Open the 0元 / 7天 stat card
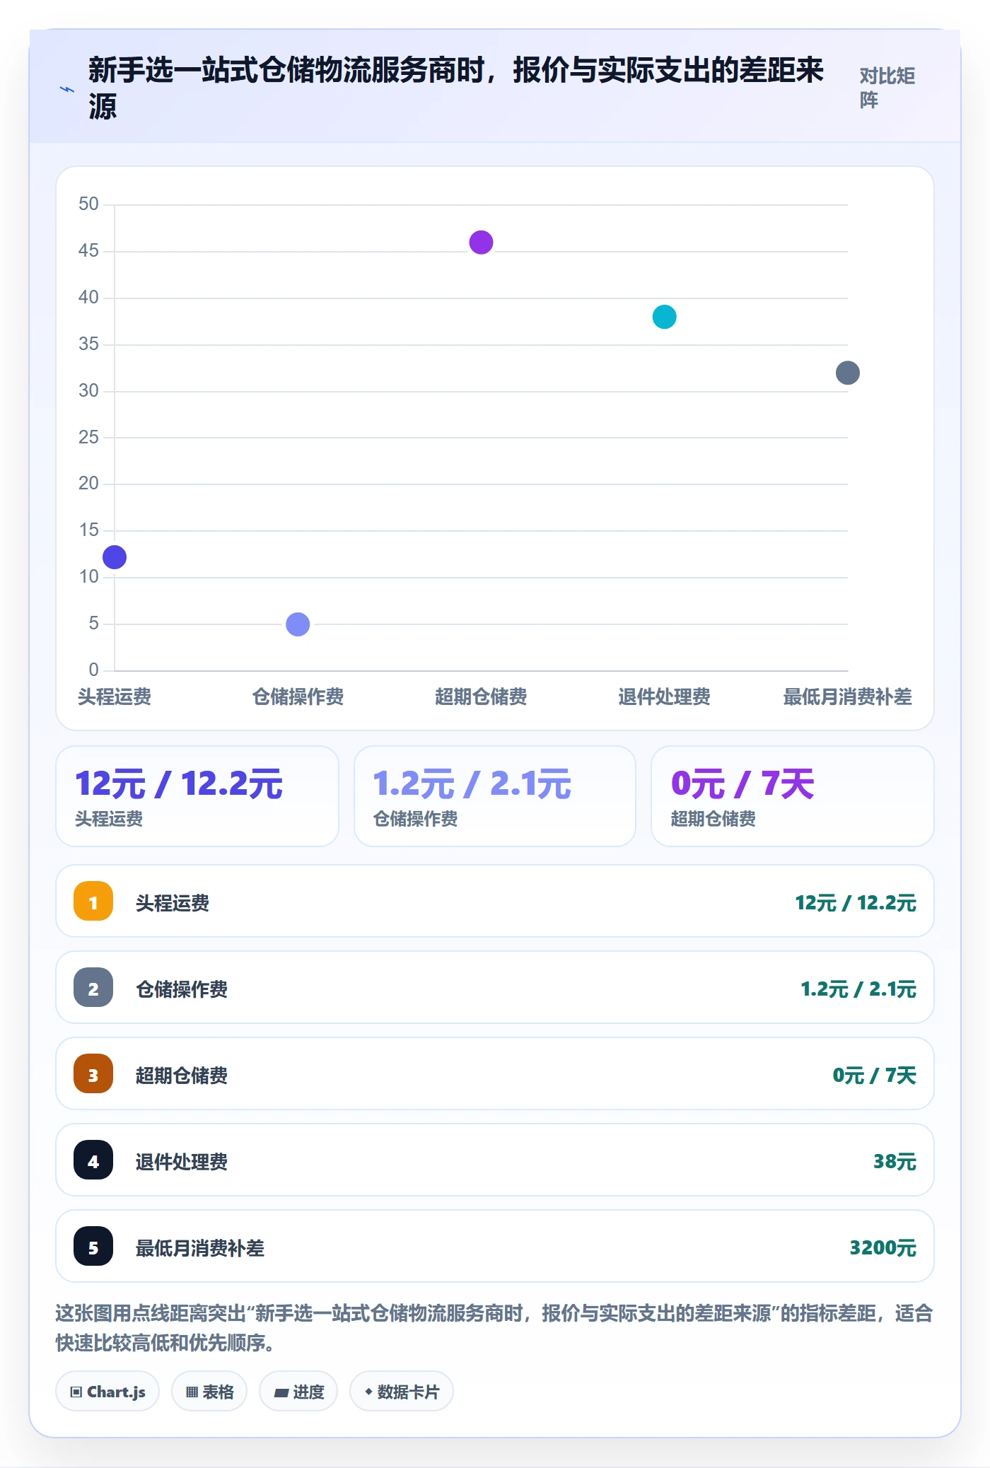The height and width of the screenshot is (1468, 990). click(793, 796)
